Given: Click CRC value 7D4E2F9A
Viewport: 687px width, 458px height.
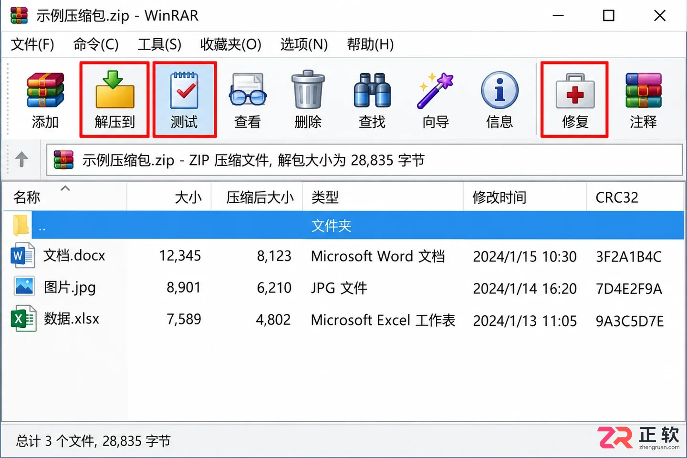Looking at the screenshot, I should click(x=629, y=289).
